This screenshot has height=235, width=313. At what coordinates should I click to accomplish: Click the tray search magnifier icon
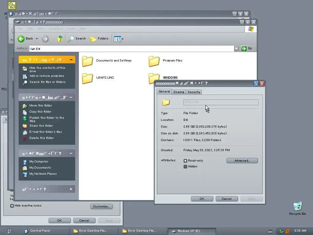(287, 231)
